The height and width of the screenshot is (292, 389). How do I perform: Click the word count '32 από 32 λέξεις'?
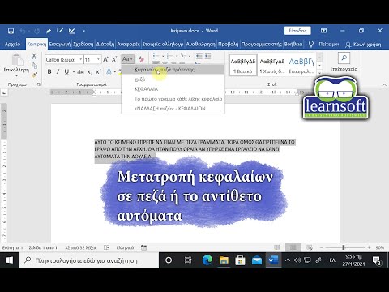point(80,247)
